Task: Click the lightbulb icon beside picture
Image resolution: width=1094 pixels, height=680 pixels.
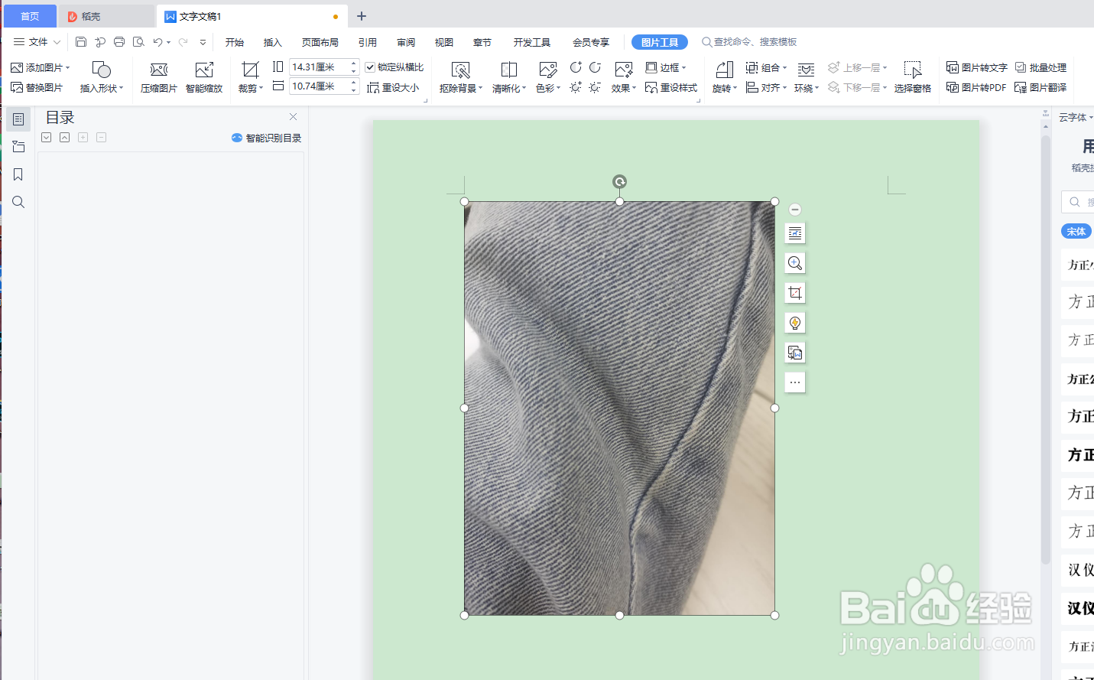Action: (795, 323)
